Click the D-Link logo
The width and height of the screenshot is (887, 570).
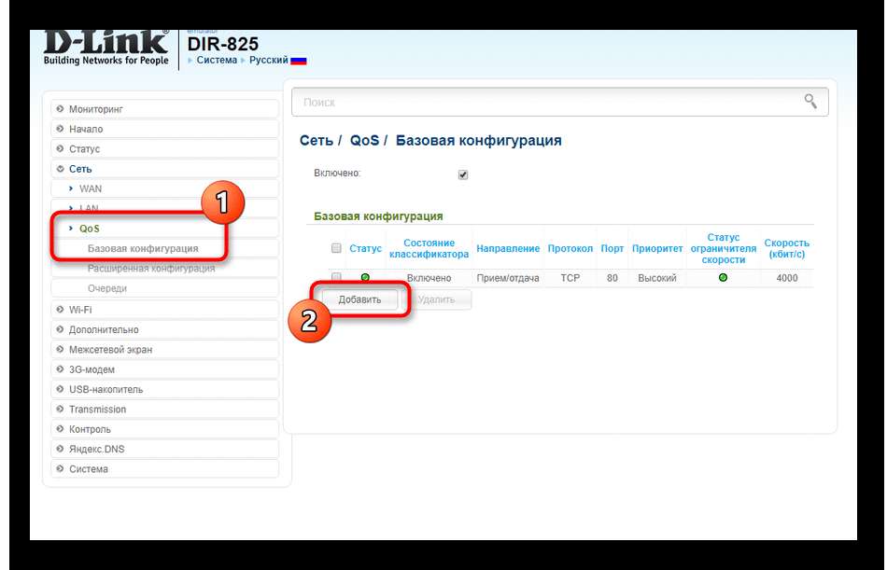pos(106,48)
